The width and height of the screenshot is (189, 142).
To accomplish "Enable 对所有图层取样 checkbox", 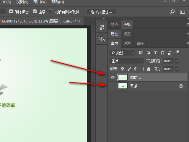I will [x=51, y=12].
